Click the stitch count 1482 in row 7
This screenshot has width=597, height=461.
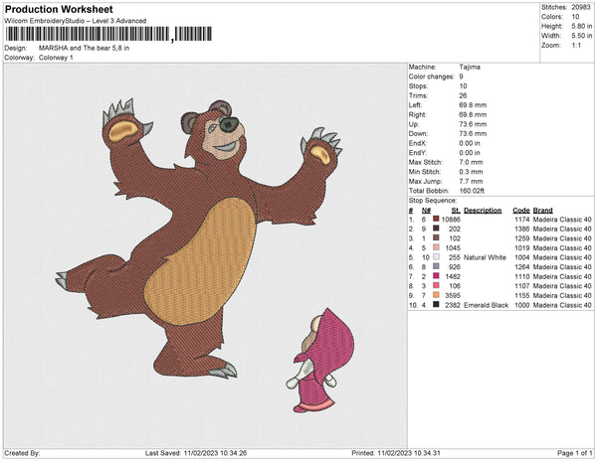point(453,276)
